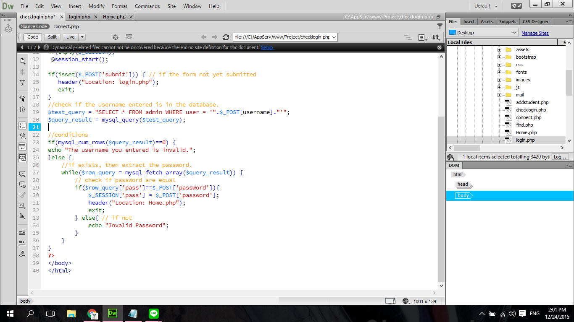
Task: Select checklogin.php in Local Files
Action: click(x=531, y=110)
